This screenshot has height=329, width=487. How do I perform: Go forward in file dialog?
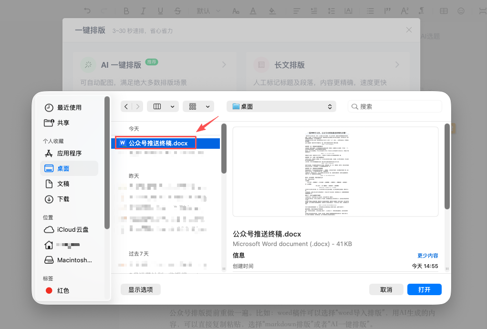click(x=137, y=106)
